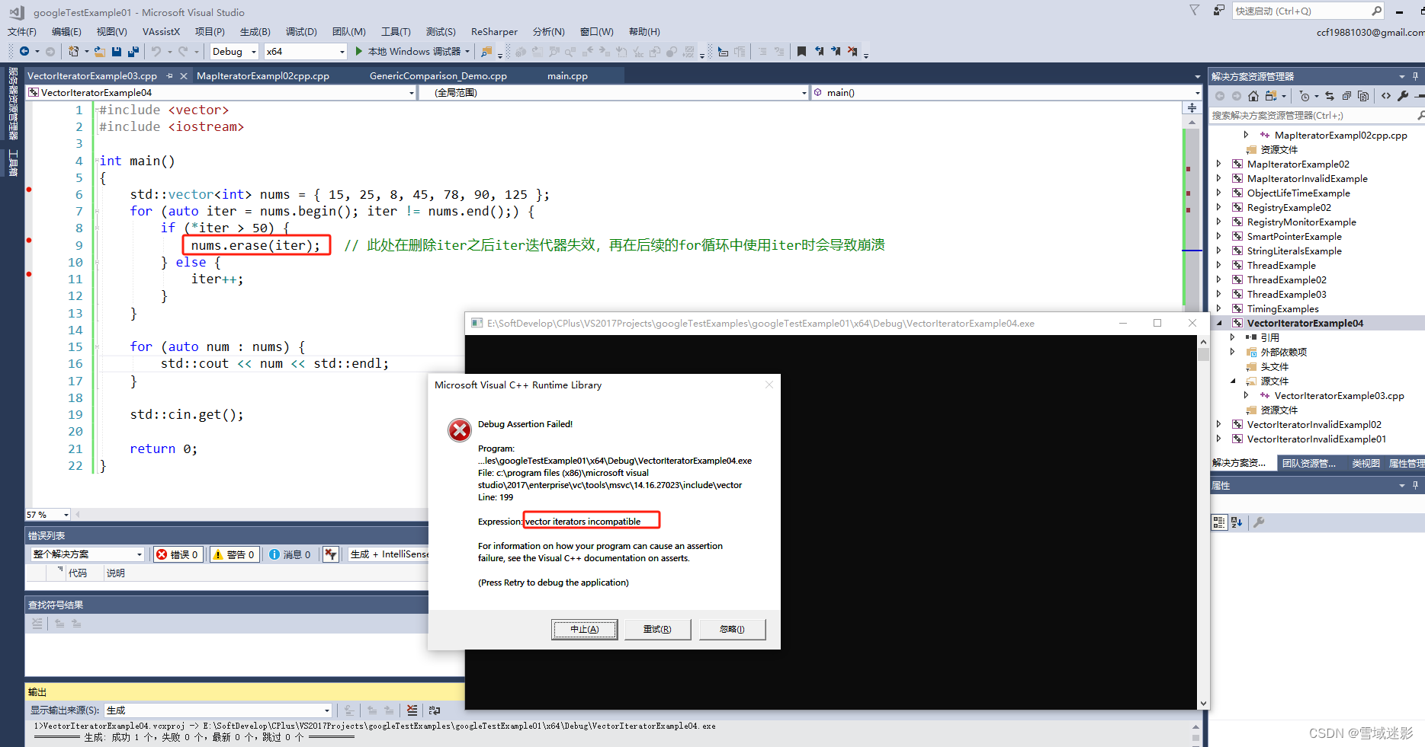The height and width of the screenshot is (747, 1425).
Task: Open the main() member dropdown
Action: [x=1006, y=93]
